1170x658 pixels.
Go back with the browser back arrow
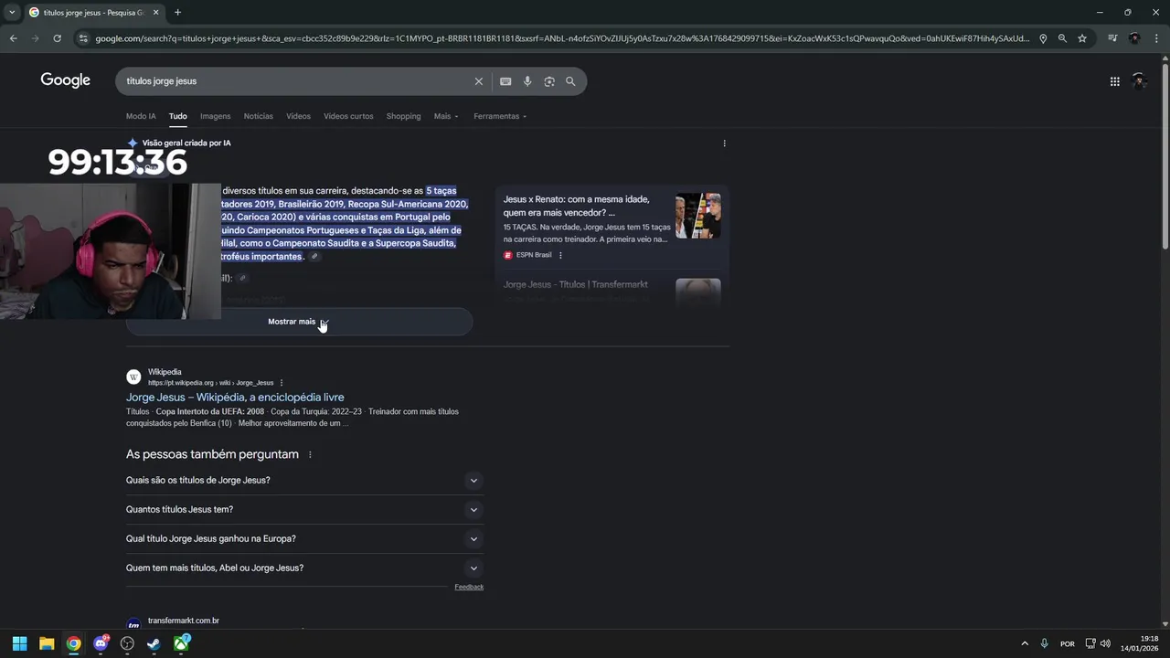(13, 38)
